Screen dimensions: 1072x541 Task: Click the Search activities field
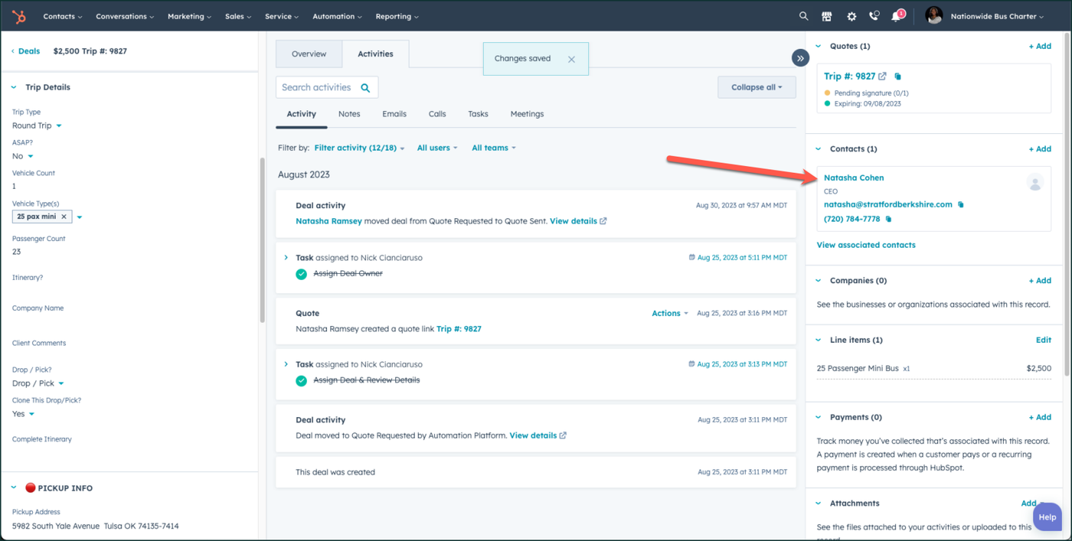tap(317, 88)
